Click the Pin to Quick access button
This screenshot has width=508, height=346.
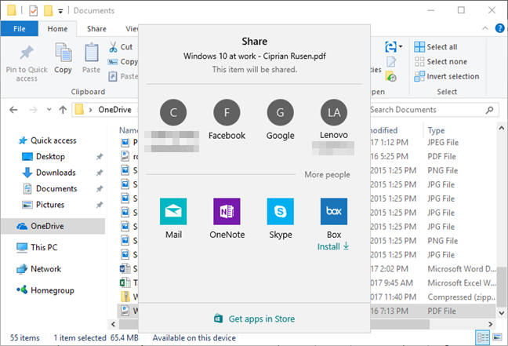coord(27,64)
